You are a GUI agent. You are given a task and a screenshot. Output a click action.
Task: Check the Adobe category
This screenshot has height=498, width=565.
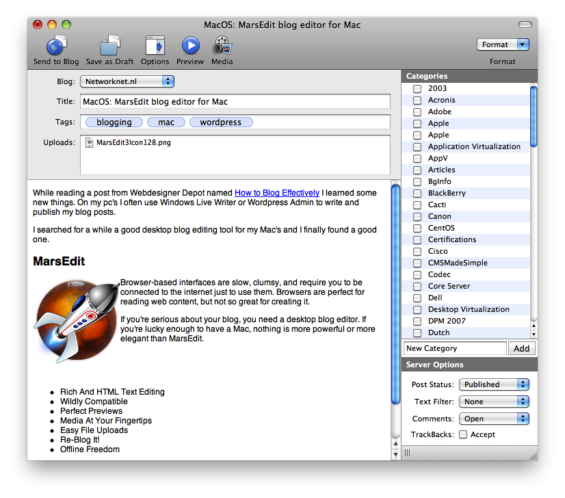pyautogui.click(x=417, y=112)
